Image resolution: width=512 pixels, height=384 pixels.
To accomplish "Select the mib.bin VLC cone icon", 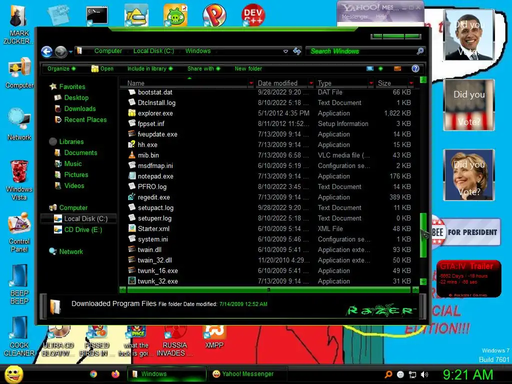I will point(132,155).
